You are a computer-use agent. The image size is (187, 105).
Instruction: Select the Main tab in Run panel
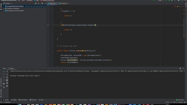[x=12, y=68]
